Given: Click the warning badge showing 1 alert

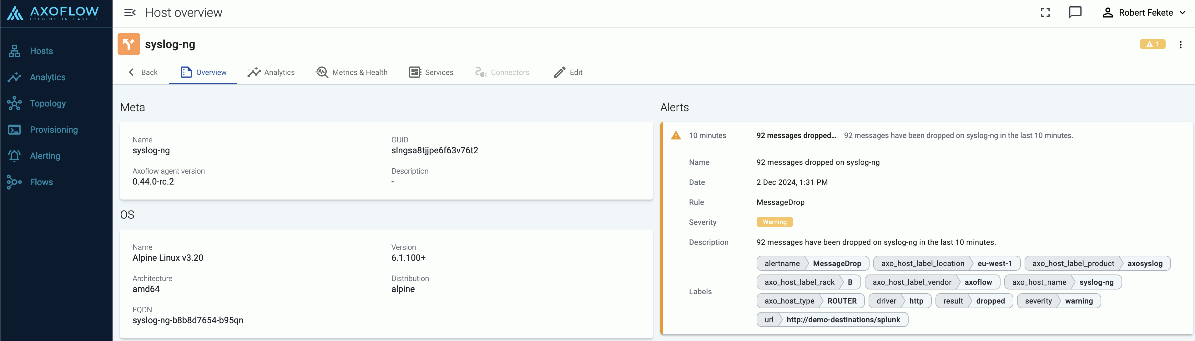Looking at the screenshot, I should point(1152,44).
